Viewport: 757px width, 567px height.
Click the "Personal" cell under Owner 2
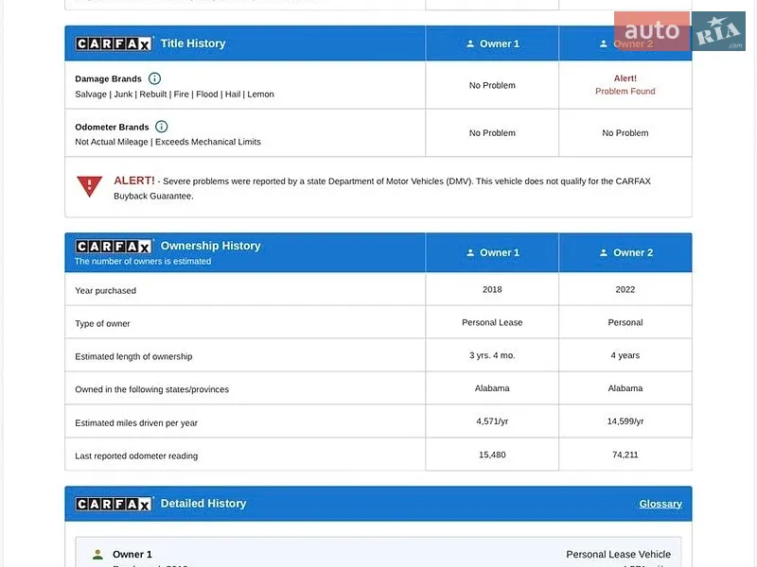point(625,322)
